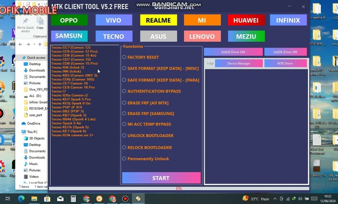Select ERASE FRP [SAMSUNG] option
Screen dimensions: 338x204
148,114
